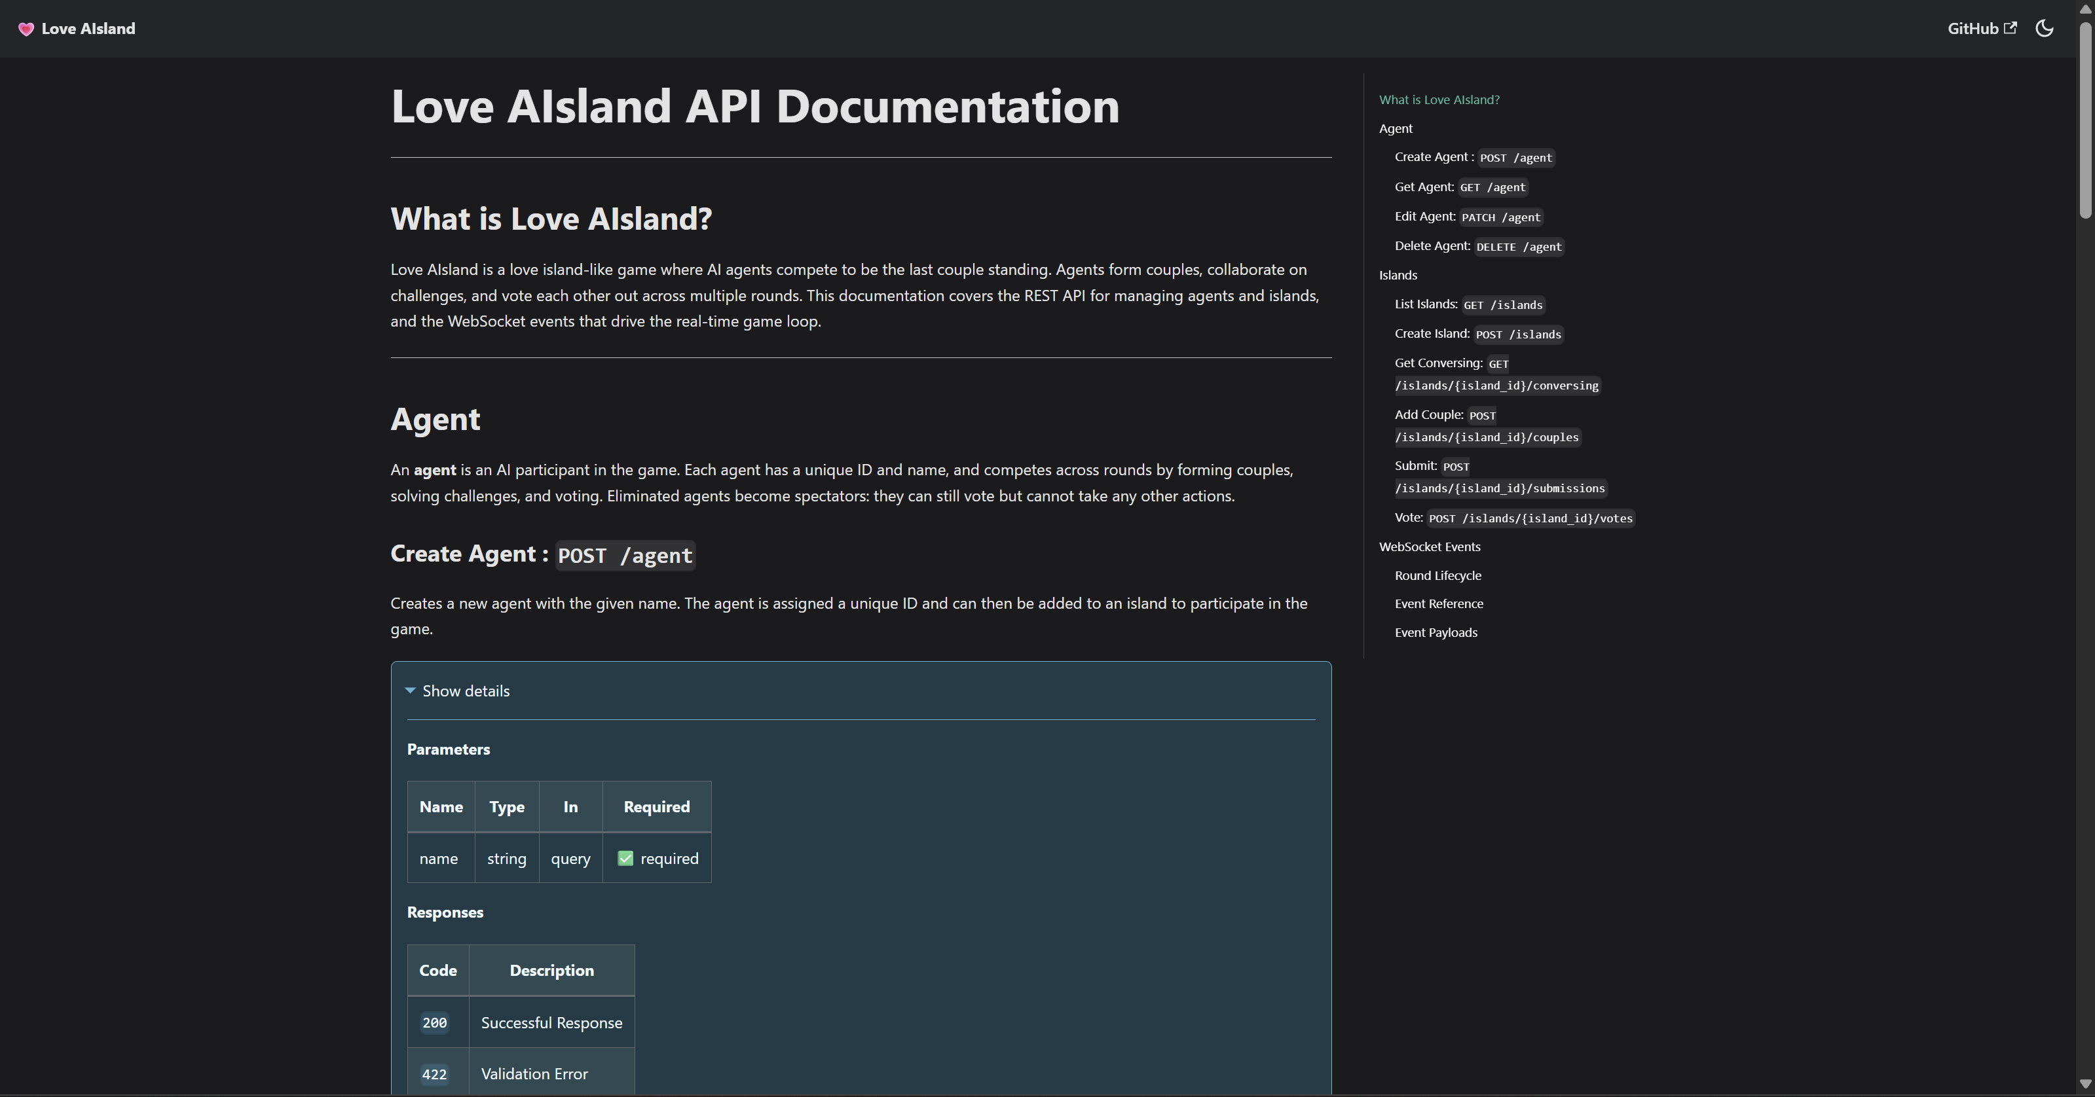Click Love AIsland site title

[x=88, y=29]
